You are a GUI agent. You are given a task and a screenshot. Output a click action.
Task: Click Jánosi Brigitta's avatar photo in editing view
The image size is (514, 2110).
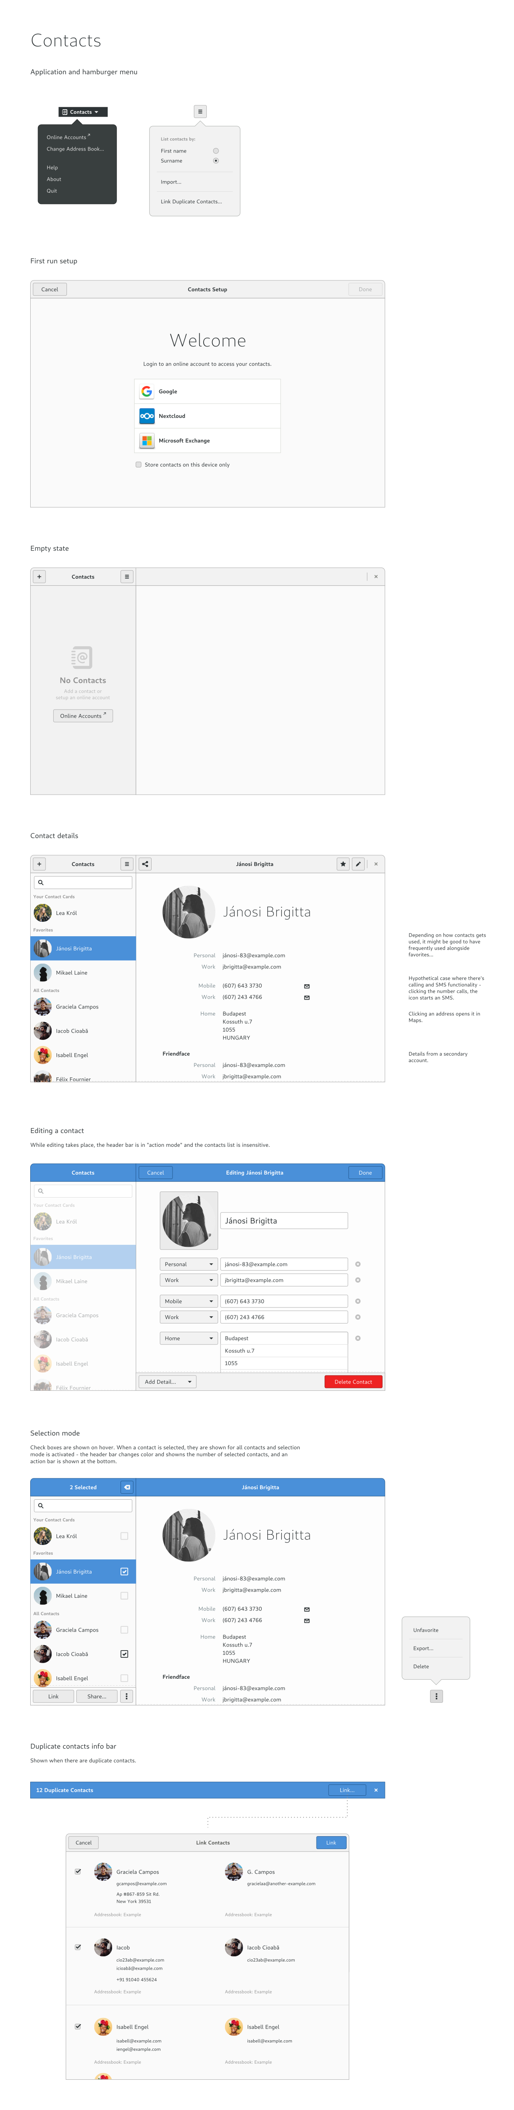[189, 1221]
